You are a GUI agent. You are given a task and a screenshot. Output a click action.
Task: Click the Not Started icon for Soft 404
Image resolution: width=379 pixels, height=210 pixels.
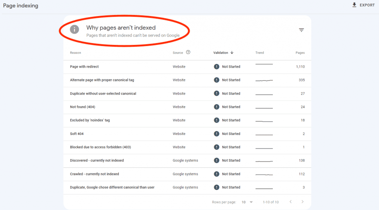[x=217, y=133]
